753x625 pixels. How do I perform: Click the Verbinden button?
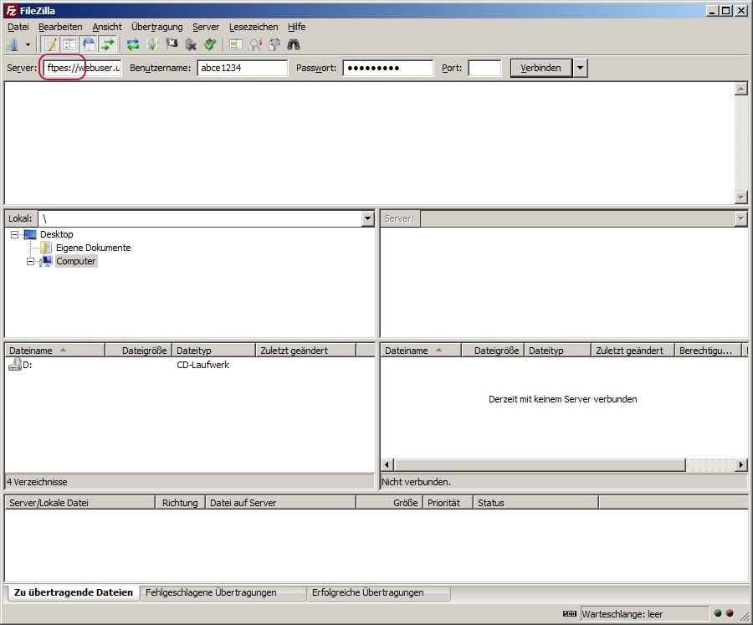coord(540,68)
